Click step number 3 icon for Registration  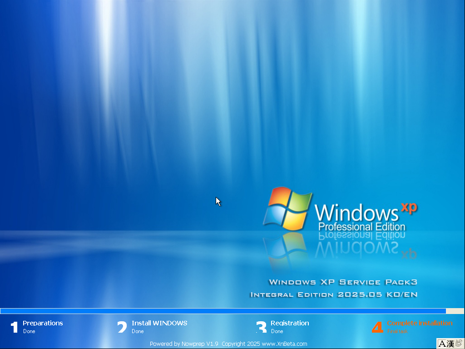pos(261,327)
